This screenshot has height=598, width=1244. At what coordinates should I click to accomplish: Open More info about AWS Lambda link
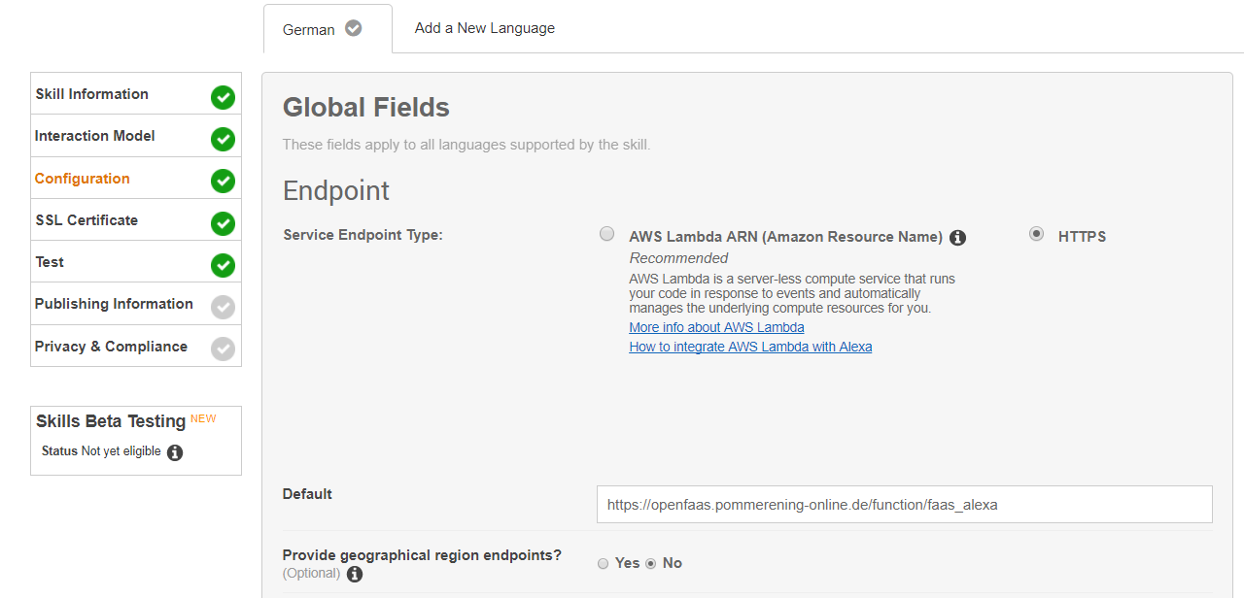tap(716, 327)
